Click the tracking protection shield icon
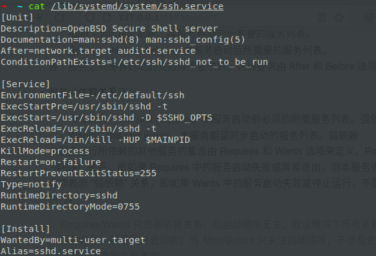Image resolution: width=376 pixels, height=256 pixels. point(90,17)
